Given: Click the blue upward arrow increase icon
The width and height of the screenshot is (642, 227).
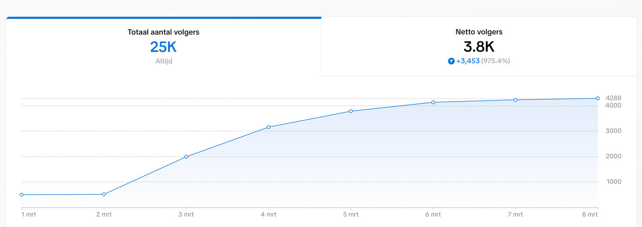Looking at the screenshot, I should [x=451, y=61].
